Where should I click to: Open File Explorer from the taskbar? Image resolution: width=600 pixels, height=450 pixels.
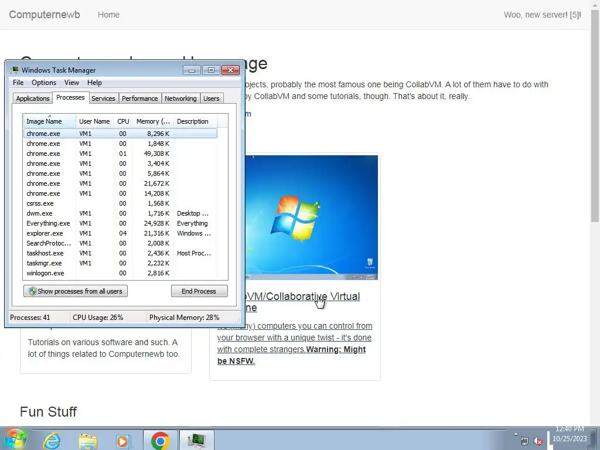point(88,441)
